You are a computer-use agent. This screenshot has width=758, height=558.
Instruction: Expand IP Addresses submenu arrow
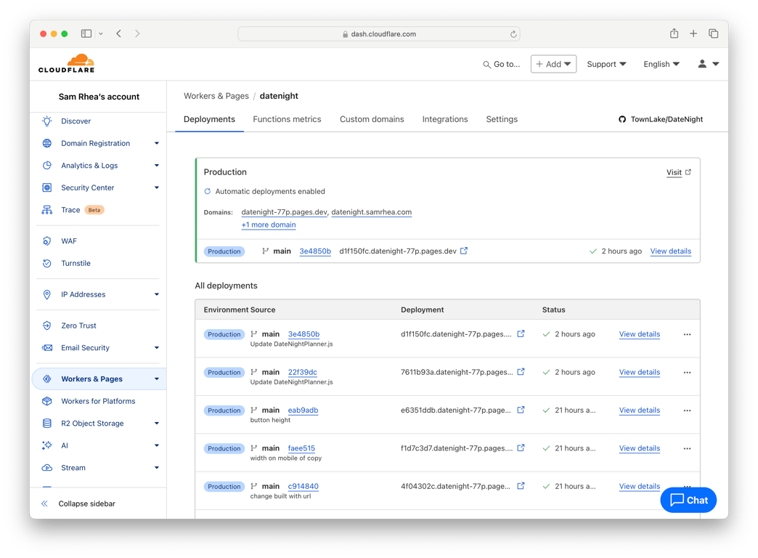(x=157, y=294)
